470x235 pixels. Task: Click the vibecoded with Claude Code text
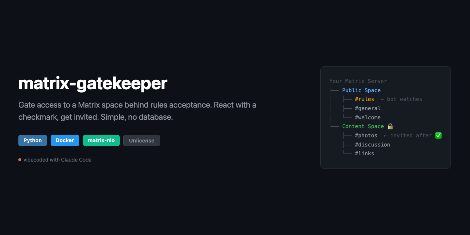pyautogui.click(x=57, y=160)
